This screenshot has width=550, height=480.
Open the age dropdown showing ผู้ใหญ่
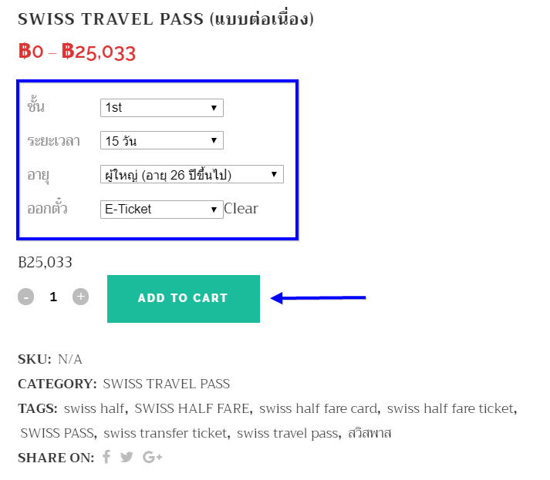(192, 174)
